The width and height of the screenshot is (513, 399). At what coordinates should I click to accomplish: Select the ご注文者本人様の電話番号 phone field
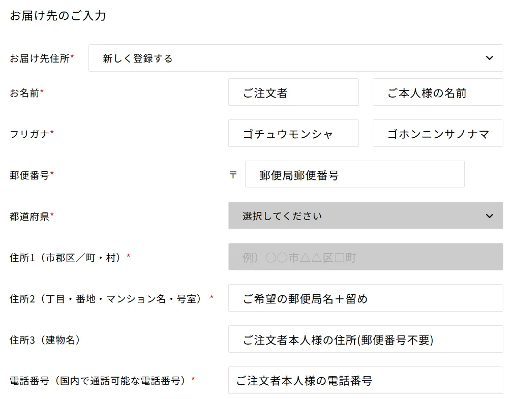pyautogui.click(x=365, y=380)
